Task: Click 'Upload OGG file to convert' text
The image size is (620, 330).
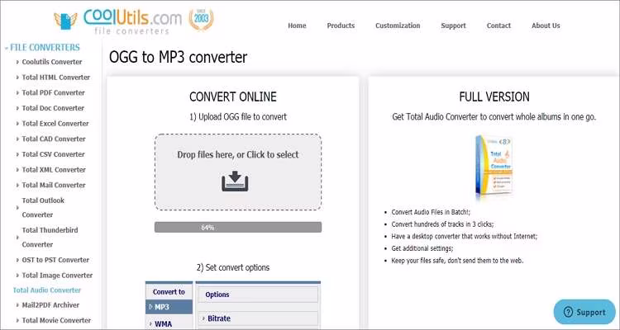Action: tap(238, 117)
